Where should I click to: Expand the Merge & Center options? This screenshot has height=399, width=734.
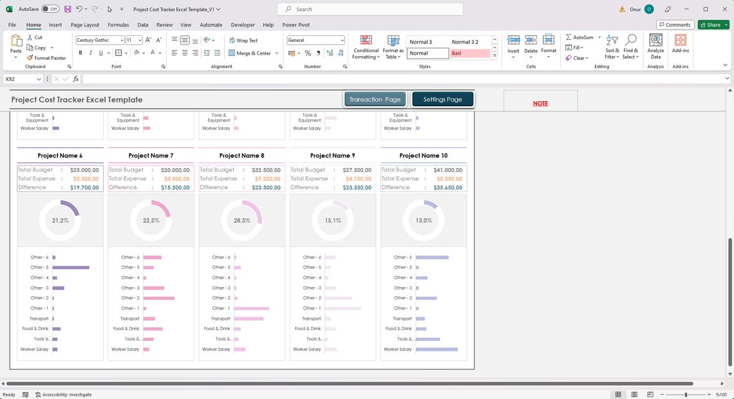276,53
